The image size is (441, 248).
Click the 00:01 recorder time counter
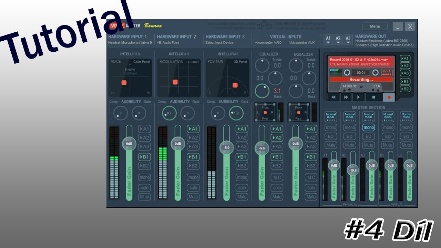[361, 73]
